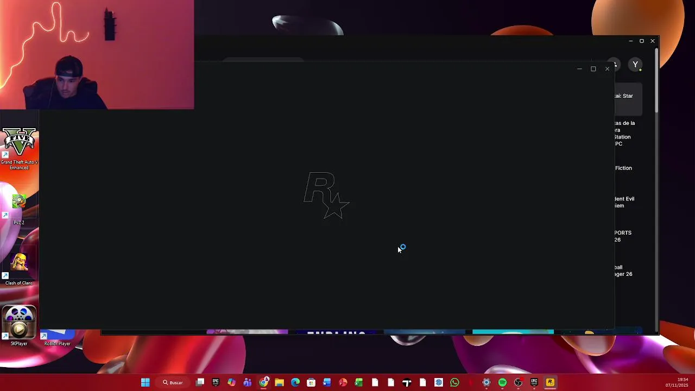Select the 'Star' list entry in Epic launcher
Image resolution: width=695 pixels, height=391 pixels.
click(628, 99)
